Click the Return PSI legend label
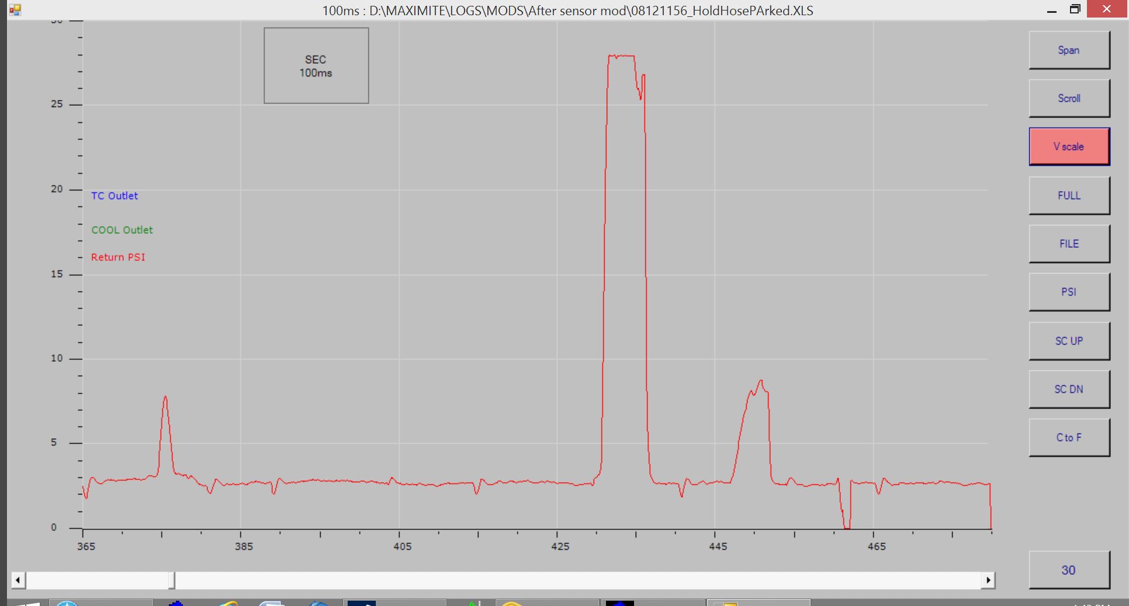 click(118, 257)
